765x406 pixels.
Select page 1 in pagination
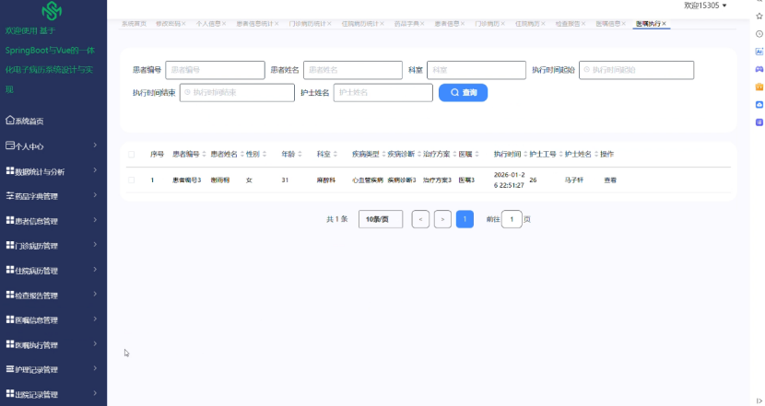point(465,219)
